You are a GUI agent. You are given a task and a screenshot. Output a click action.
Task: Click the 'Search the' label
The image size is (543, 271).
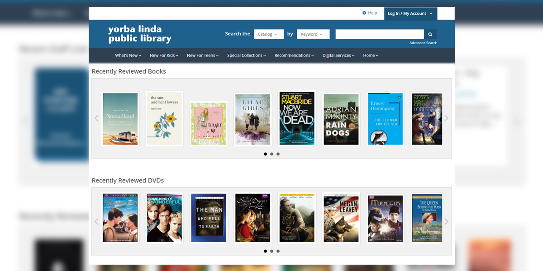(238, 34)
